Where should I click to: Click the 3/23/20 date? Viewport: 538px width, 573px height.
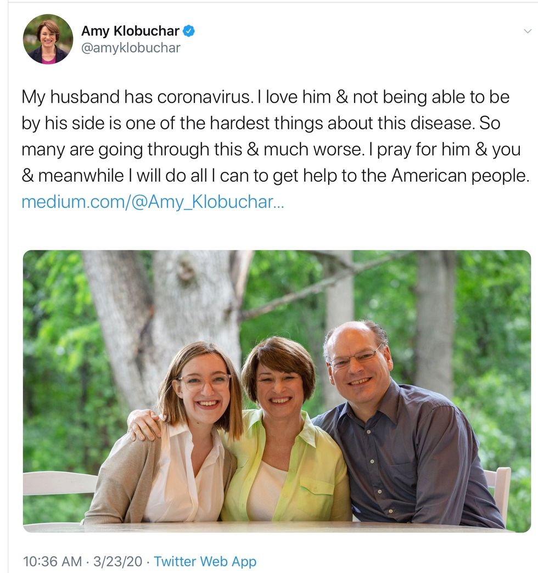click(117, 561)
